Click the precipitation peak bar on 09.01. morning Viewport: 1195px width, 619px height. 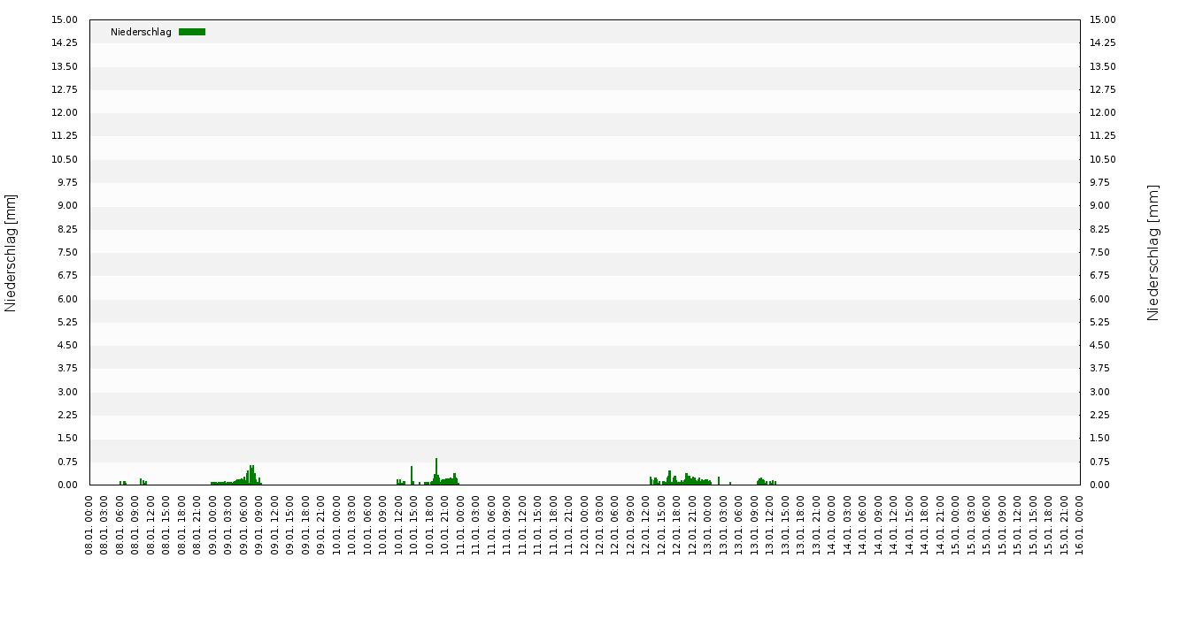click(251, 475)
